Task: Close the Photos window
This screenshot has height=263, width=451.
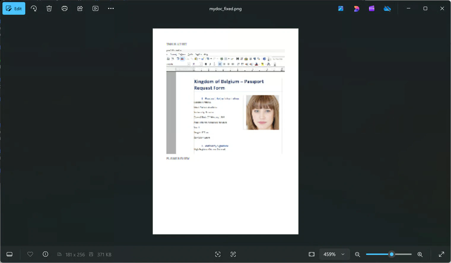Action: (x=442, y=9)
